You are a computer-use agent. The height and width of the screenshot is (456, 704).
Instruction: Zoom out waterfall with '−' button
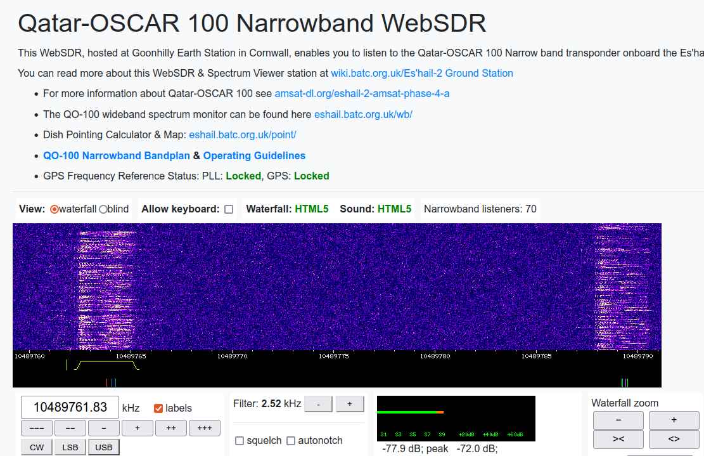coord(618,420)
